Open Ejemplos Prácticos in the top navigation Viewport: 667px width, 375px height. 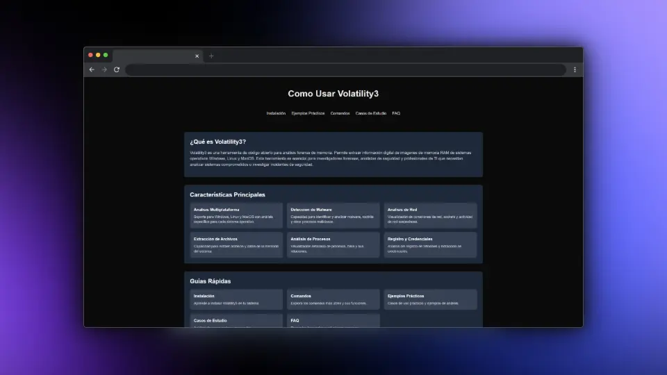click(308, 113)
